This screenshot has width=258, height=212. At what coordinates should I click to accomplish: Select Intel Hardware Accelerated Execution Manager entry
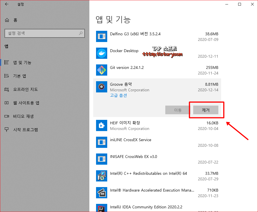coord(157,193)
